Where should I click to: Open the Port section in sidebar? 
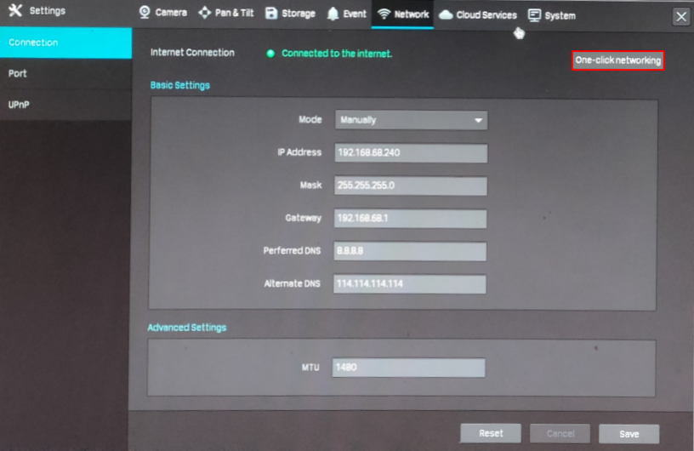(65, 73)
